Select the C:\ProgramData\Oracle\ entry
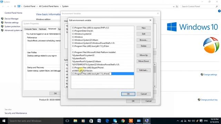221x124 pixels. (103, 31)
